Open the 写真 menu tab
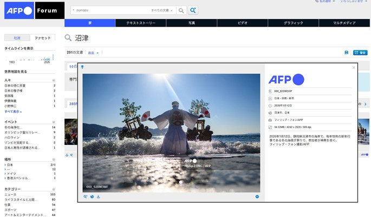371x217 pixels. pyautogui.click(x=191, y=23)
